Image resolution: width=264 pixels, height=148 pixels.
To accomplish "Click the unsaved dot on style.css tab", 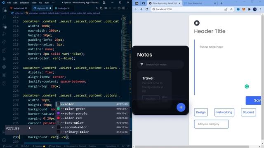I will click(50, 8).
